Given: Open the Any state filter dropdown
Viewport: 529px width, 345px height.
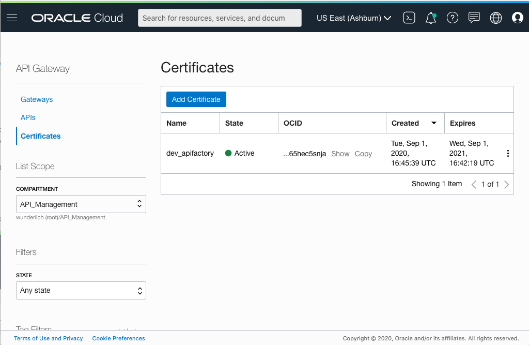Looking at the screenshot, I should click(x=81, y=290).
